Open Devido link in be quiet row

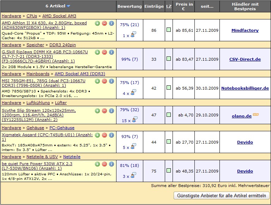[x=245, y=171]
